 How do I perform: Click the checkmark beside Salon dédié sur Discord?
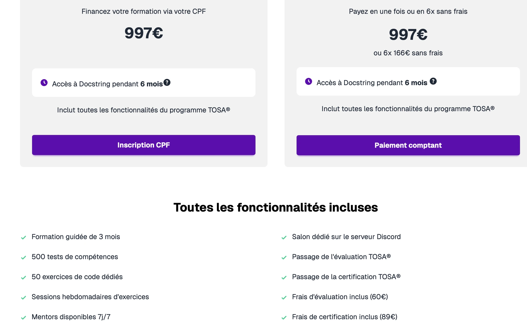pos(284,238)
